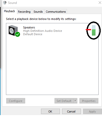Expand the Set Default dropdown arrow

click(x=76, y=101)
